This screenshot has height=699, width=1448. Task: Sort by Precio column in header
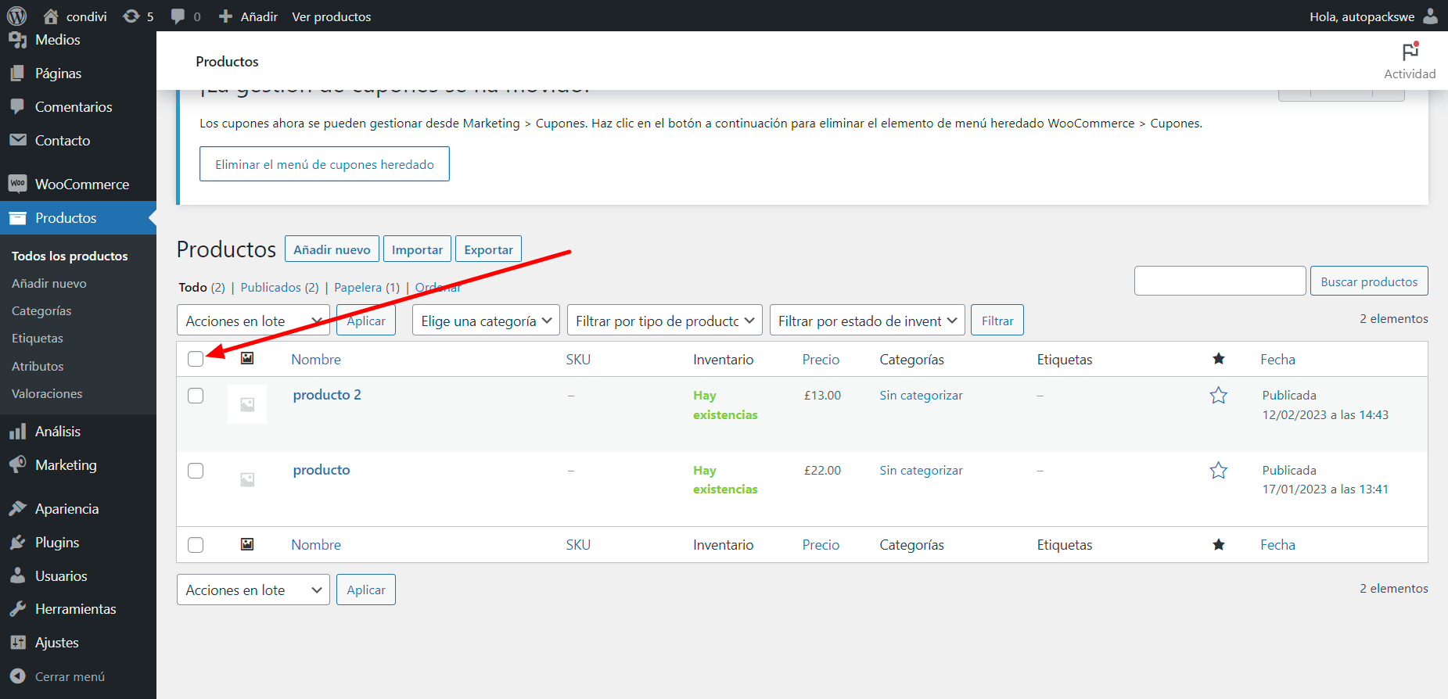pos(821,360)
